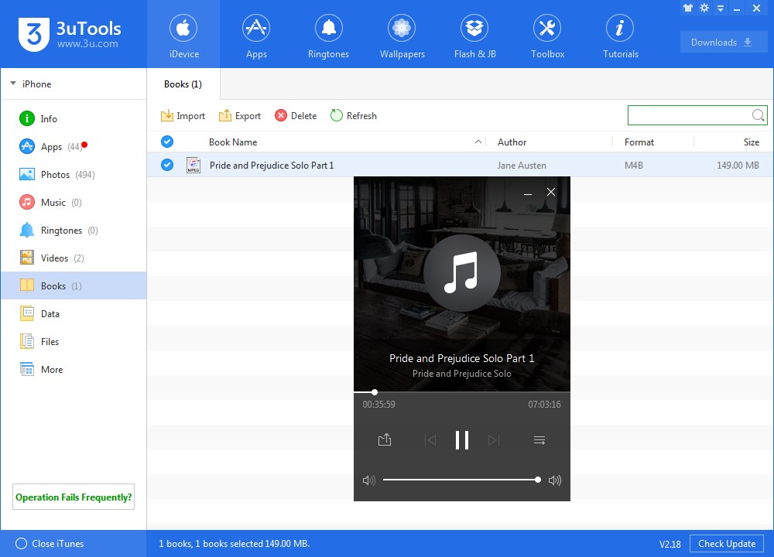This screenshot has height=557, width=774.
Task: Click the Check Update button
Action: pyautogui.click(x=726, y=544)
